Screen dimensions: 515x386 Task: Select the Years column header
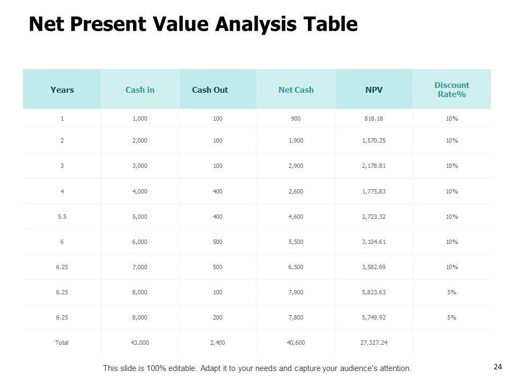point(62,90)
